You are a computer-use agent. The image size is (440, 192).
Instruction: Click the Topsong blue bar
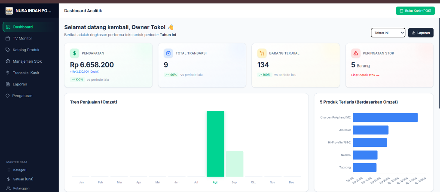(364, 168)
